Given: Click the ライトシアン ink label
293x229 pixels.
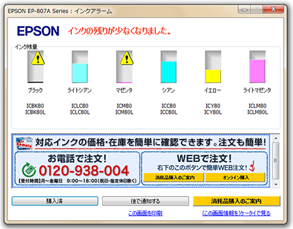Looking at the screenshot, I should click(x=79, y=90).
